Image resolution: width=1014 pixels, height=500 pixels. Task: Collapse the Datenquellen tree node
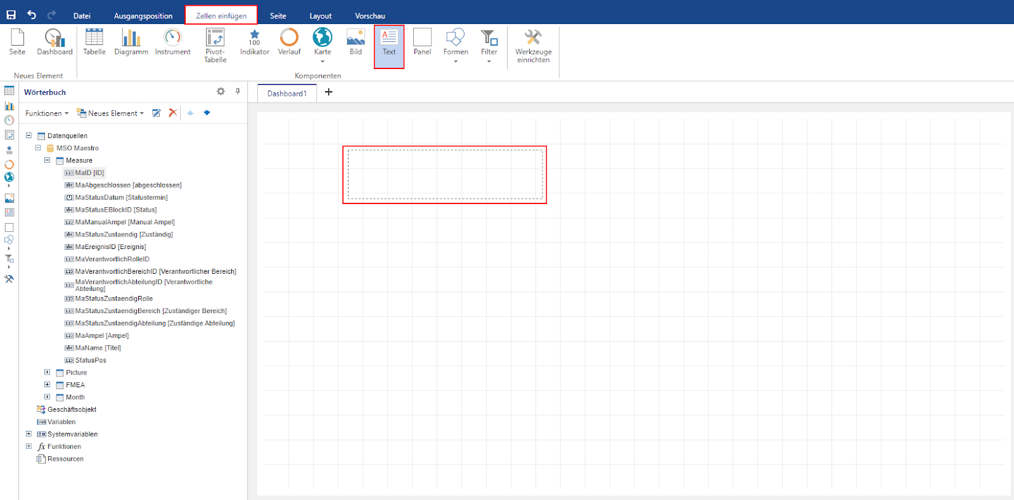pos(29,135)
